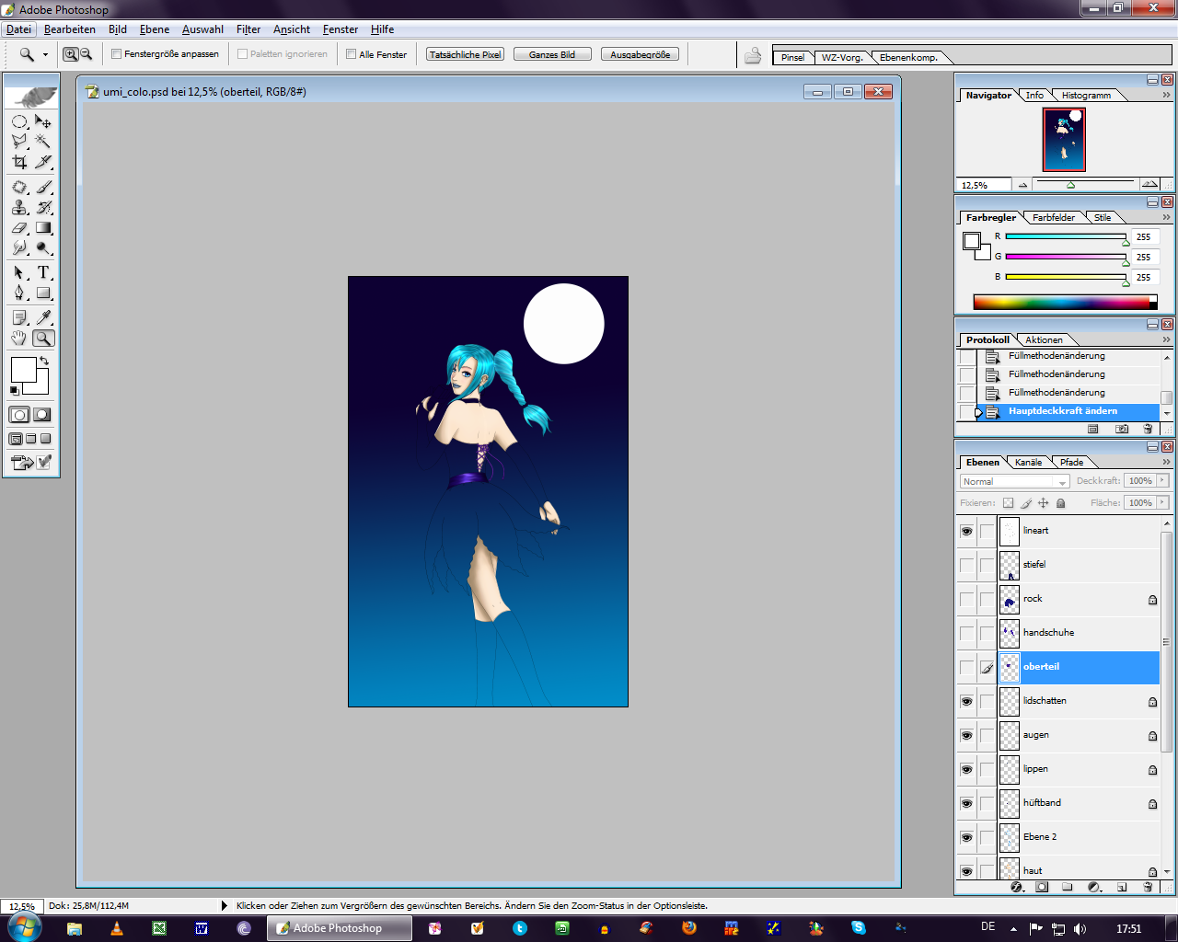
Task: Select the Type tool
Action: point(43,273)
